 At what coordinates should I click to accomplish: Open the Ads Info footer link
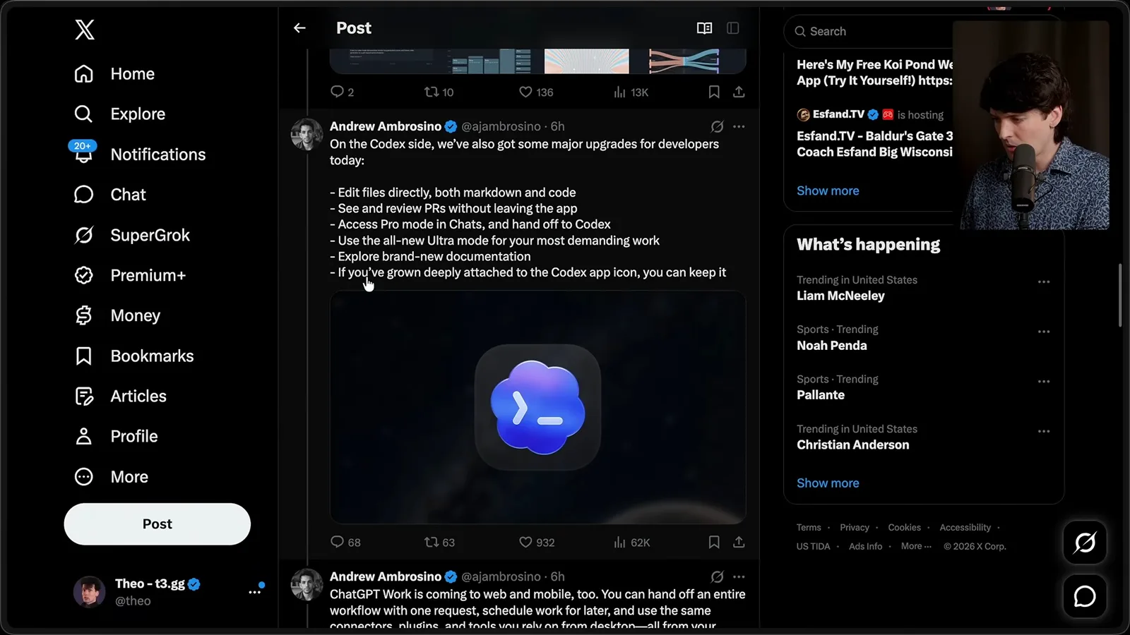pos(866,546)
